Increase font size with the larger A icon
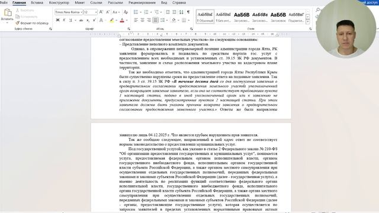 point(101,12)
